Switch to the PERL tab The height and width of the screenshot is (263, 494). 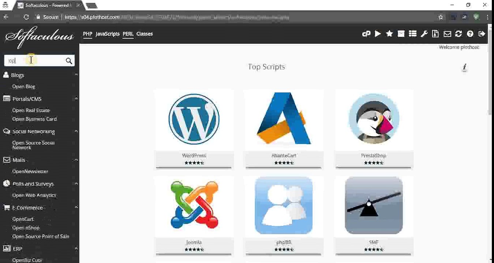click(x=128, y=34)
